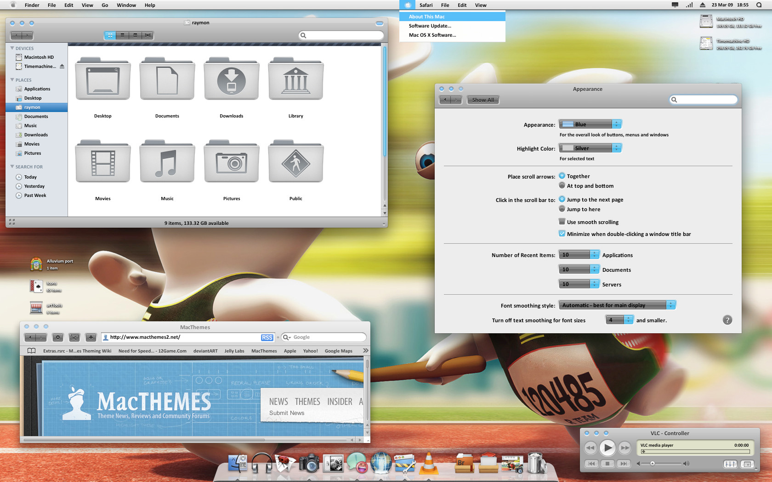Click the VLC playback position bar
The image size is (772, 482).
point(695,452)
